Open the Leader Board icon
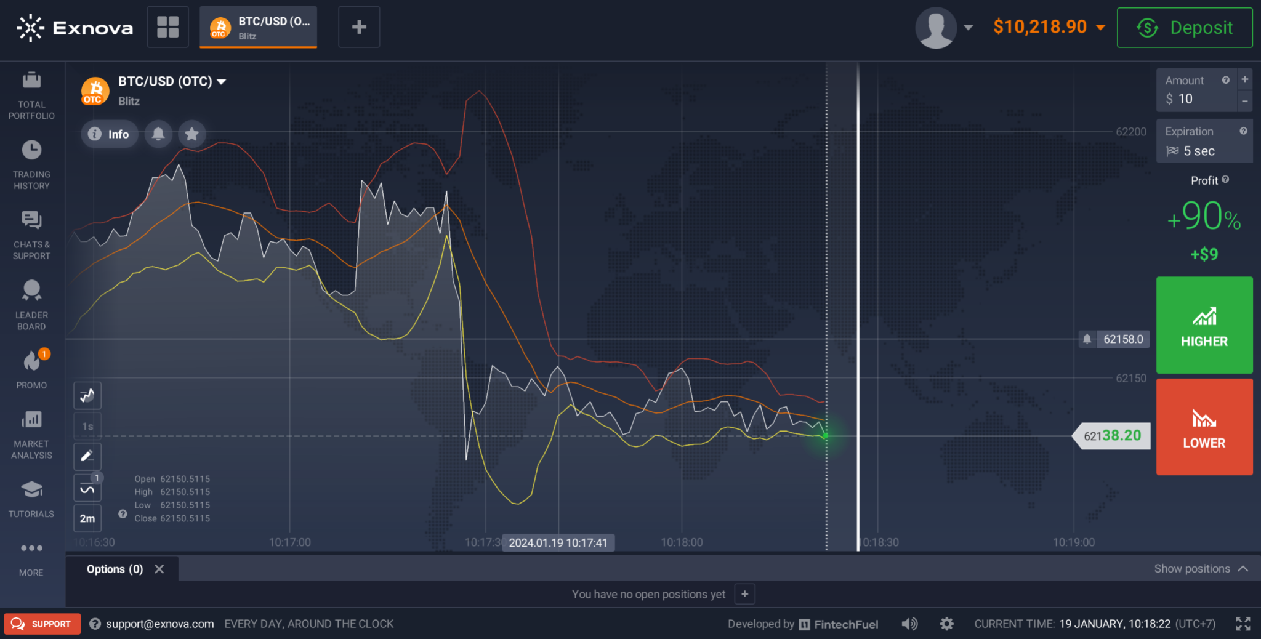Screen dimensions: 1261x639 [31, 291]
